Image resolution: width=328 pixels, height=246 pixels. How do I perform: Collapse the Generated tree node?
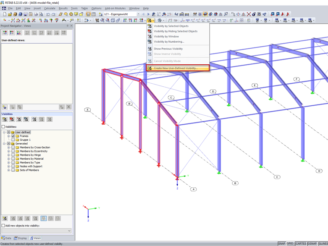(4, 143)
